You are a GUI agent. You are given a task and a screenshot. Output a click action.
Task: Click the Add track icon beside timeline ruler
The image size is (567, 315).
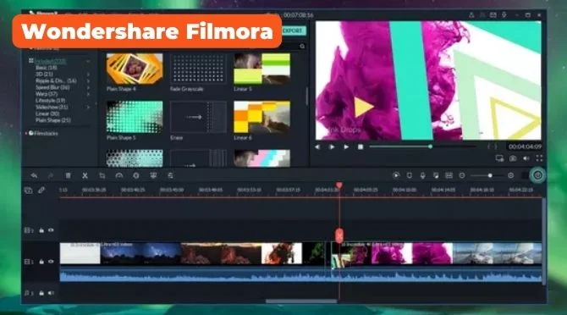tap(28, 191)
